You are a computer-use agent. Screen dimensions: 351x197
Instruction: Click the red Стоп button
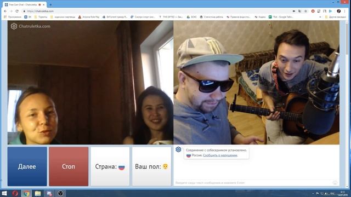coord(69,166)
